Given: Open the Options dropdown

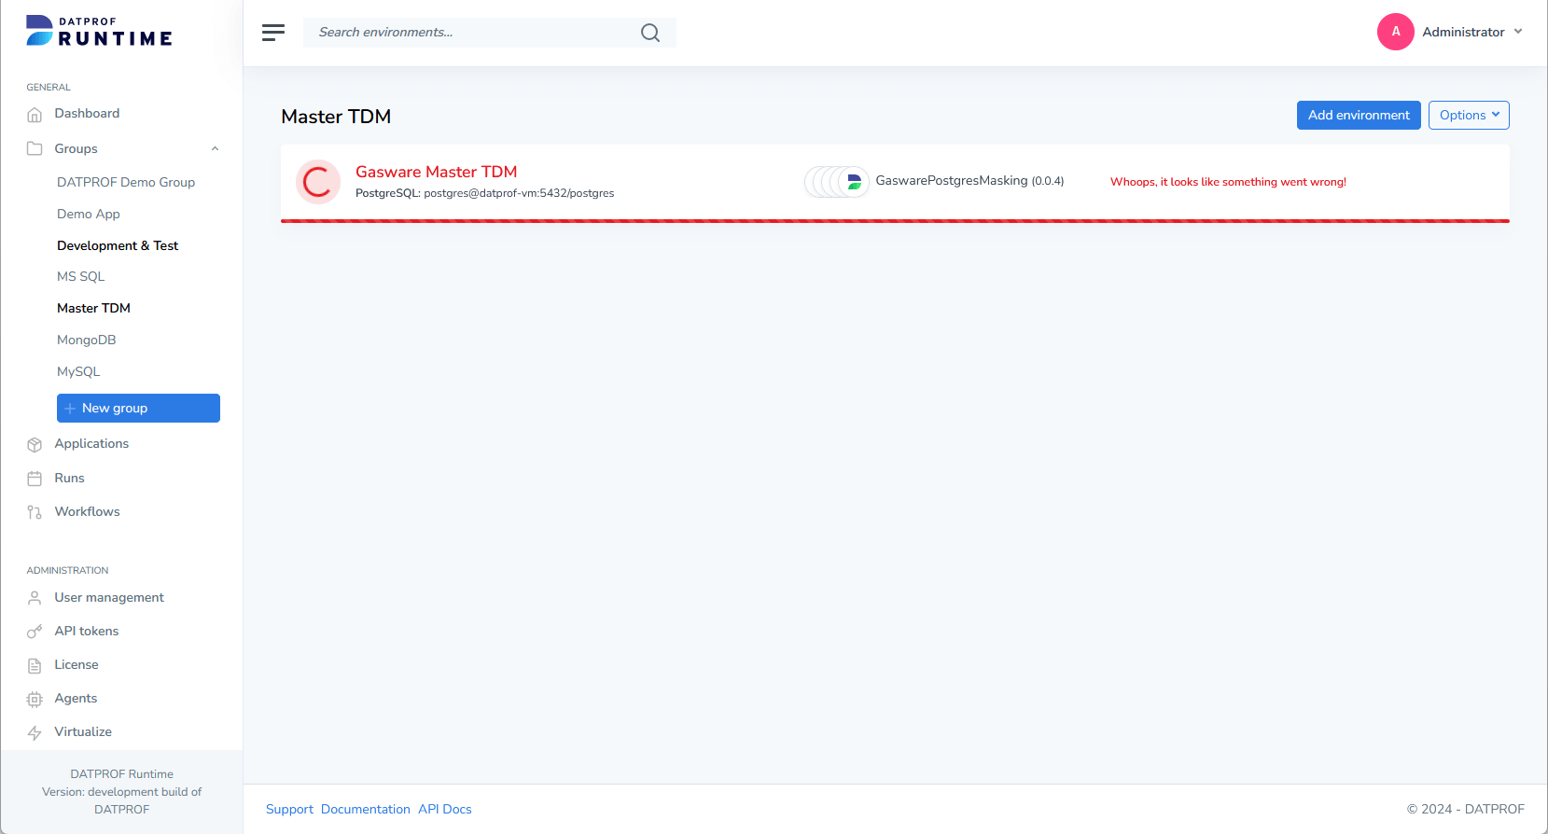Looking at the screenshot, I should [x=1468, y=116].
